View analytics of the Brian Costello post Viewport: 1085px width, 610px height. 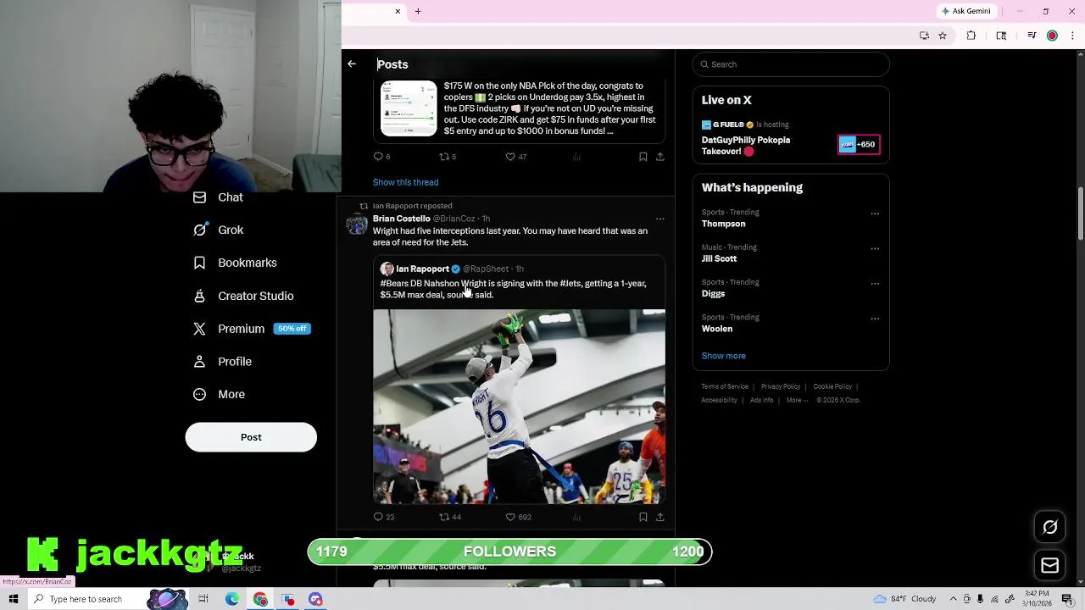(577, 517)
